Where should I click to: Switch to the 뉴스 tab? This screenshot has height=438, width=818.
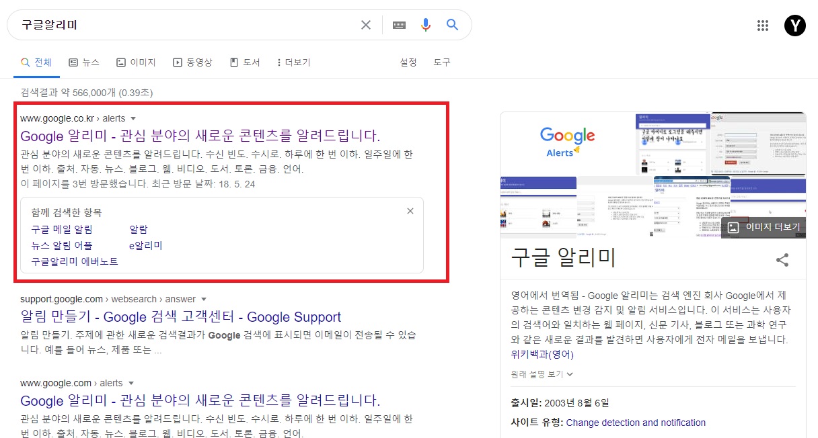[x=84, y=62]
